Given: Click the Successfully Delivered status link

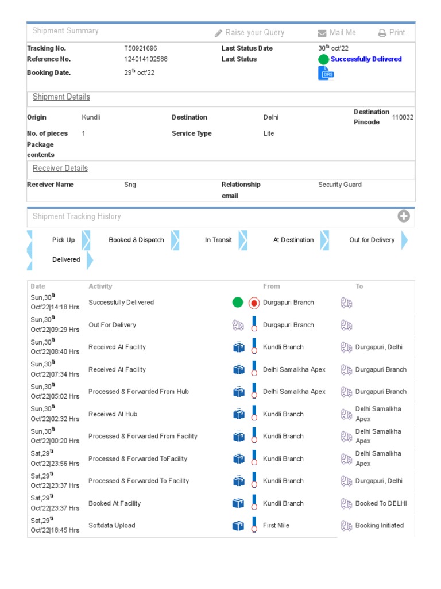Looking at the screenshot, I should (x=366, y=59).
